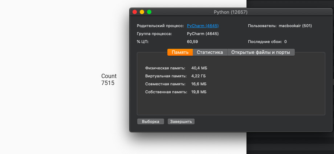Open the Открытые файлы и порты tab
The height and width of the screenshot is (154, 334).
pyautogui.click(x=261, y=52)
